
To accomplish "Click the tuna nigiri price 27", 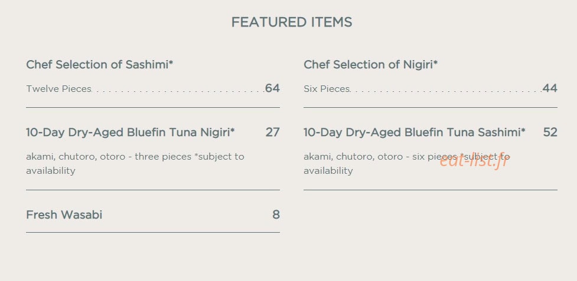I will [273, 132].
